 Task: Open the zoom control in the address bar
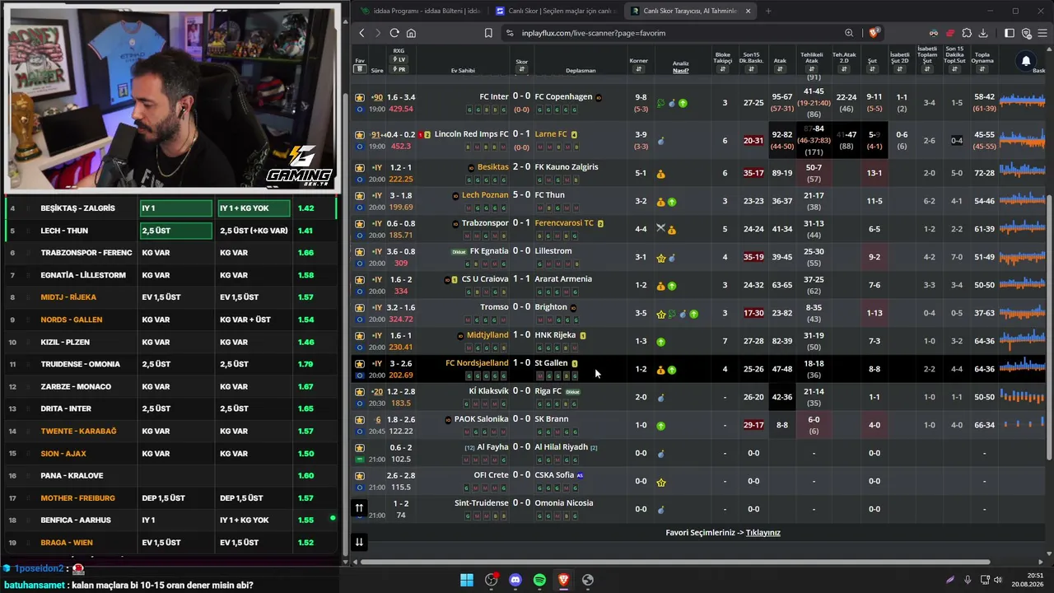pos(849,33)
